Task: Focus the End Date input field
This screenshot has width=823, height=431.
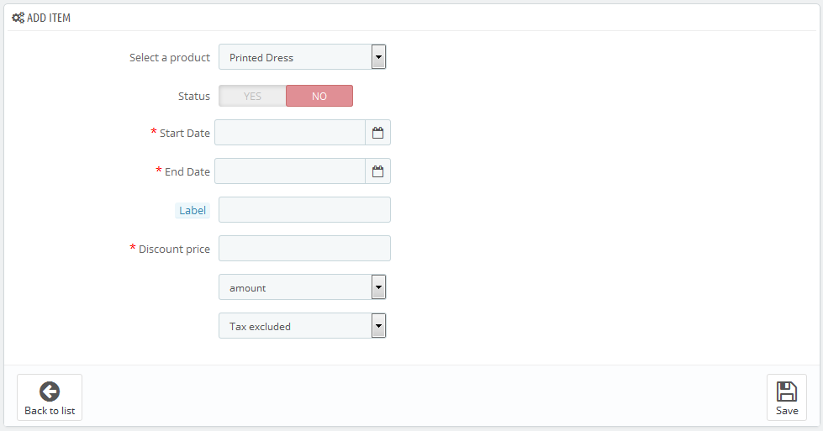Action: point(290,171)
